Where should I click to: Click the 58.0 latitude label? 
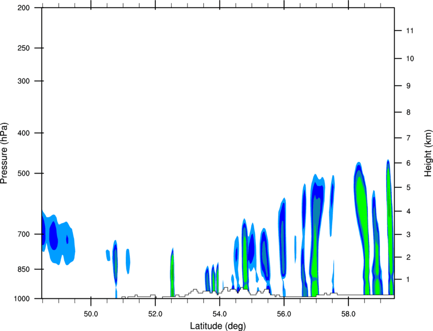(x=348, y=314)
